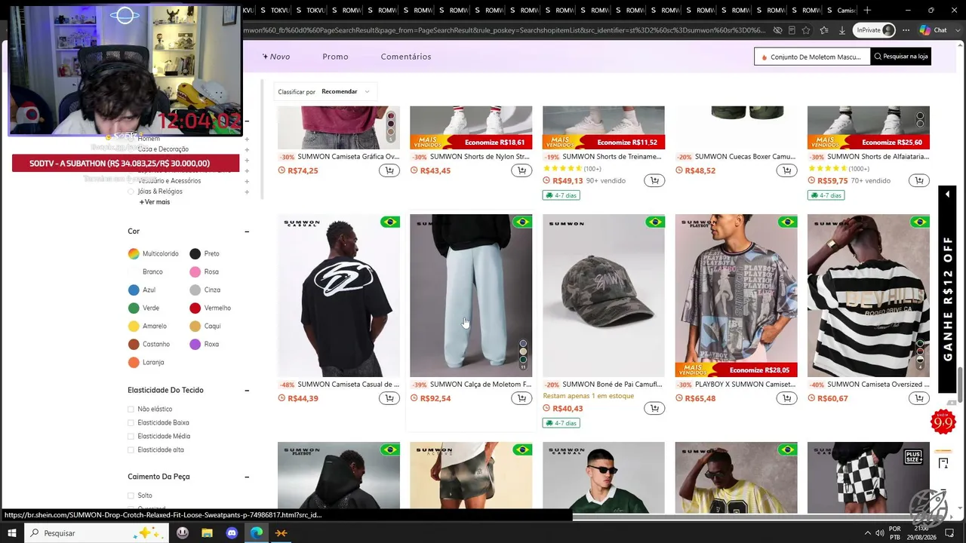Add SUMWON Camiseta Casual R$44,39 to cart

click(389, 398)
